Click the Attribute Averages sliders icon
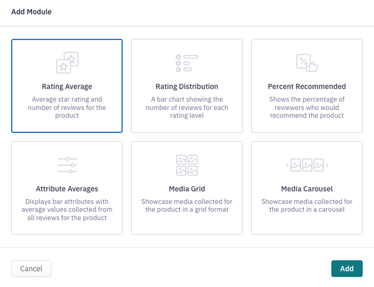 pos(67,165)
